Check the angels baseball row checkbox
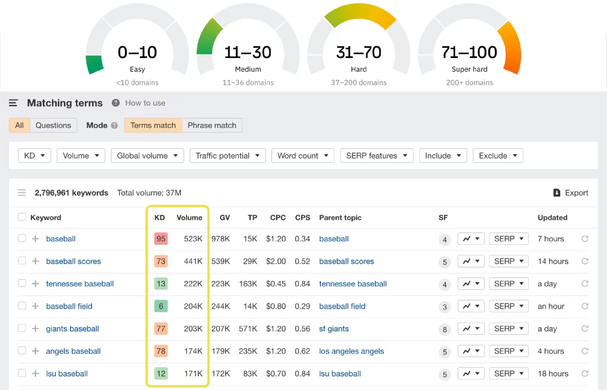 tap(22, 350)
